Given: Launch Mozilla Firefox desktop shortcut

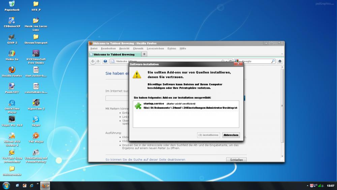Looking at the screenshot, I should (12, 72).
